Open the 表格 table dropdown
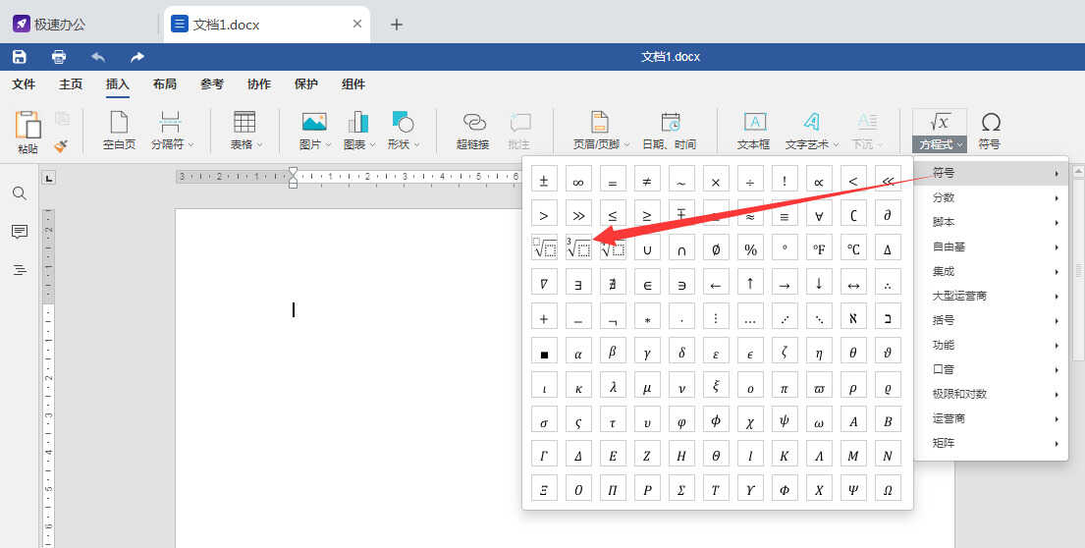1085x548 pixels. 245,131
